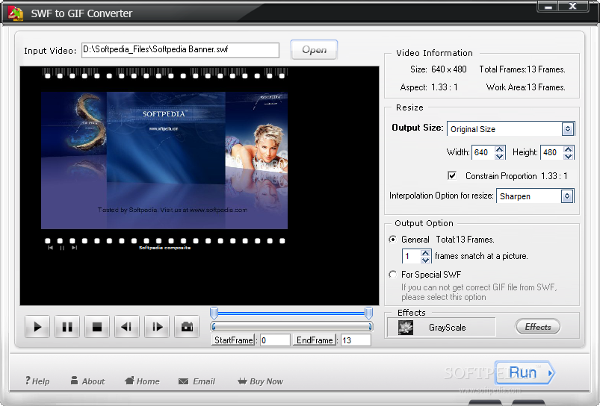
Task: Step forward one frame
Action: tap(156, 327)
